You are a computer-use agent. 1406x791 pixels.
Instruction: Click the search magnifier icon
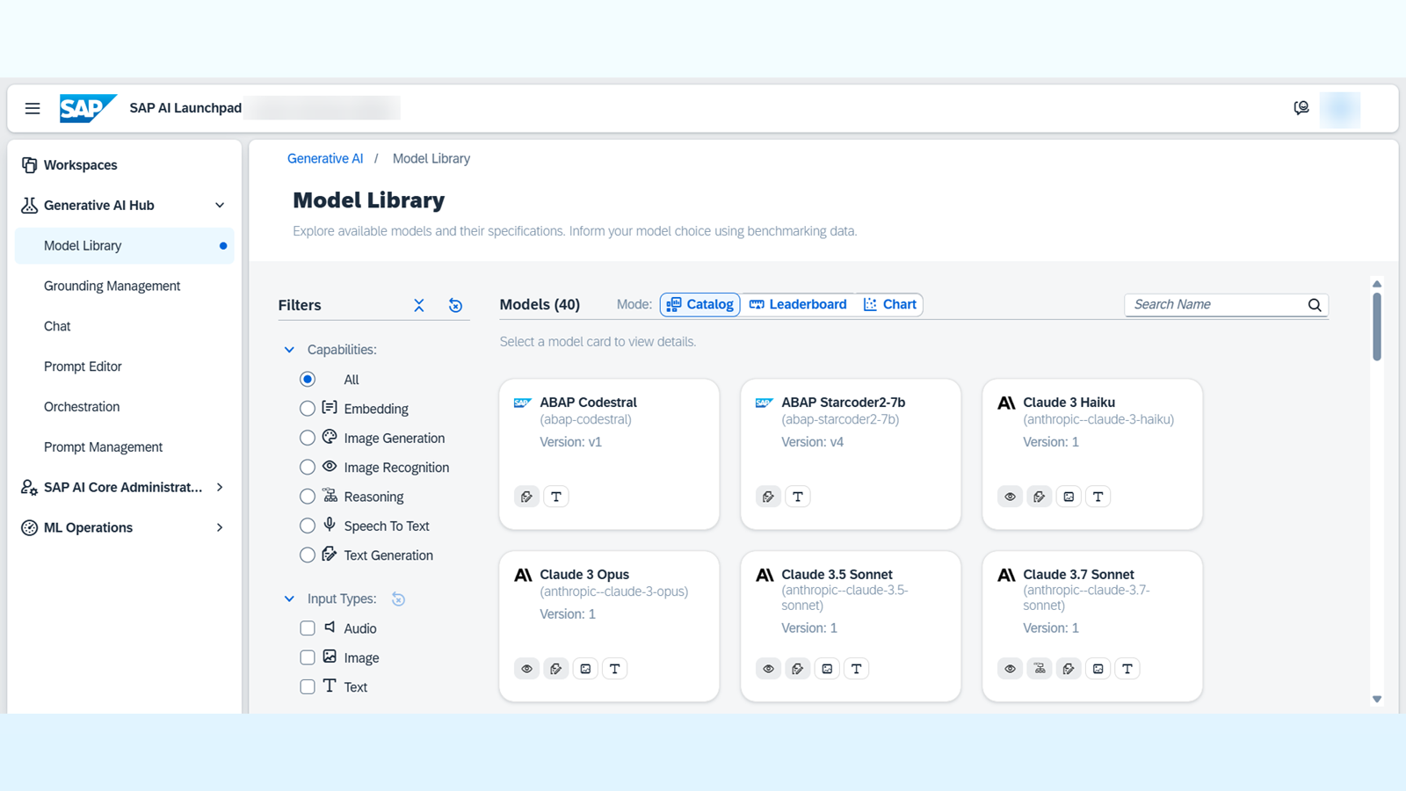pos(1315,305)
